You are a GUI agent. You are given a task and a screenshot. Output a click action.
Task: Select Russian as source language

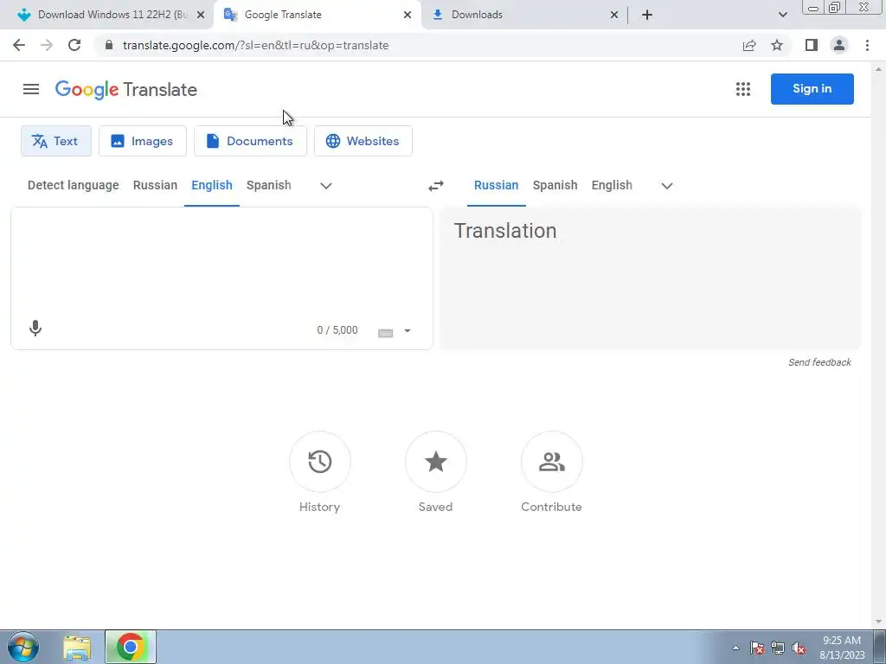tap(156, 185)
